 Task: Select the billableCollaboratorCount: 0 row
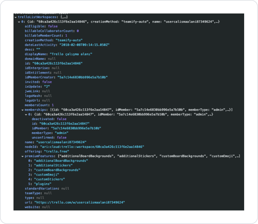52,31
